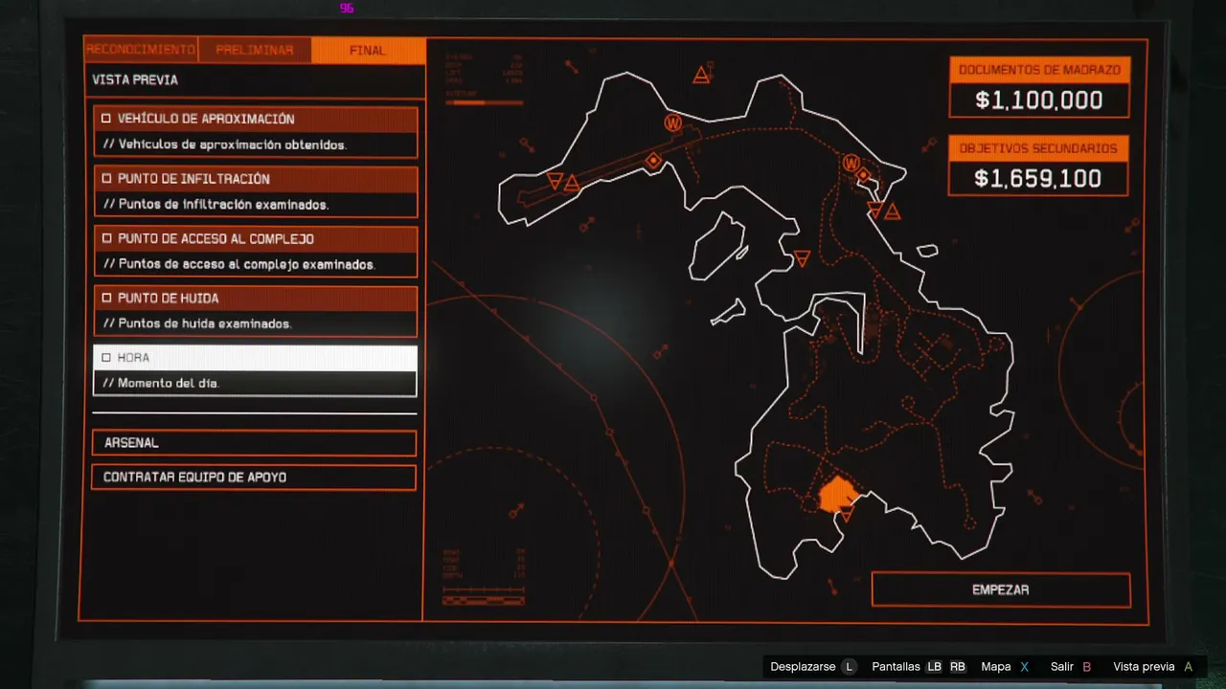Click the $1,659,100 value
The height and width of the screenshot is (689, 1226).
(x=1038, y=178)
